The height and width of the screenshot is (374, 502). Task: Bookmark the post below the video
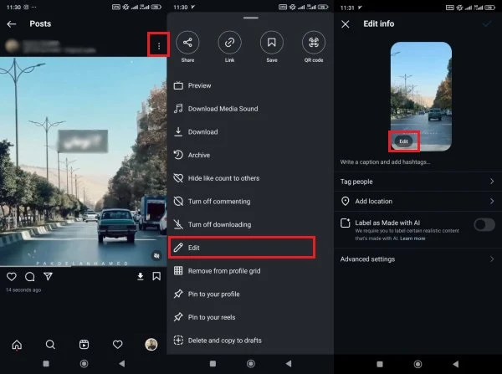[156, 276]
